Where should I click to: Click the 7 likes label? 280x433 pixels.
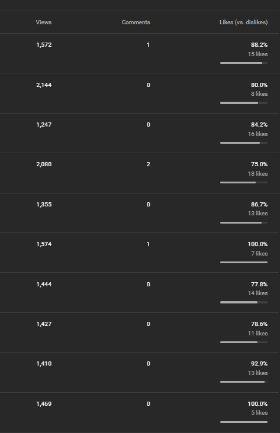click(259, 254)
